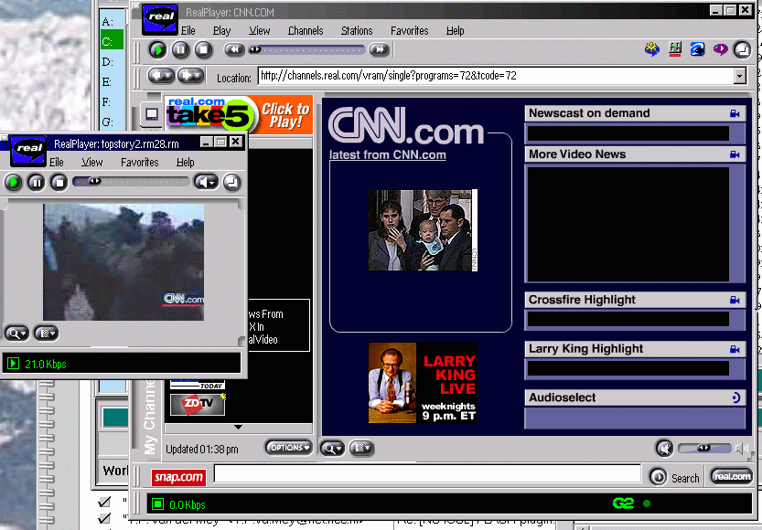762x530 pixels.
Task: Click audio icon beside Audioselect
Action: (x=735, y=398)
